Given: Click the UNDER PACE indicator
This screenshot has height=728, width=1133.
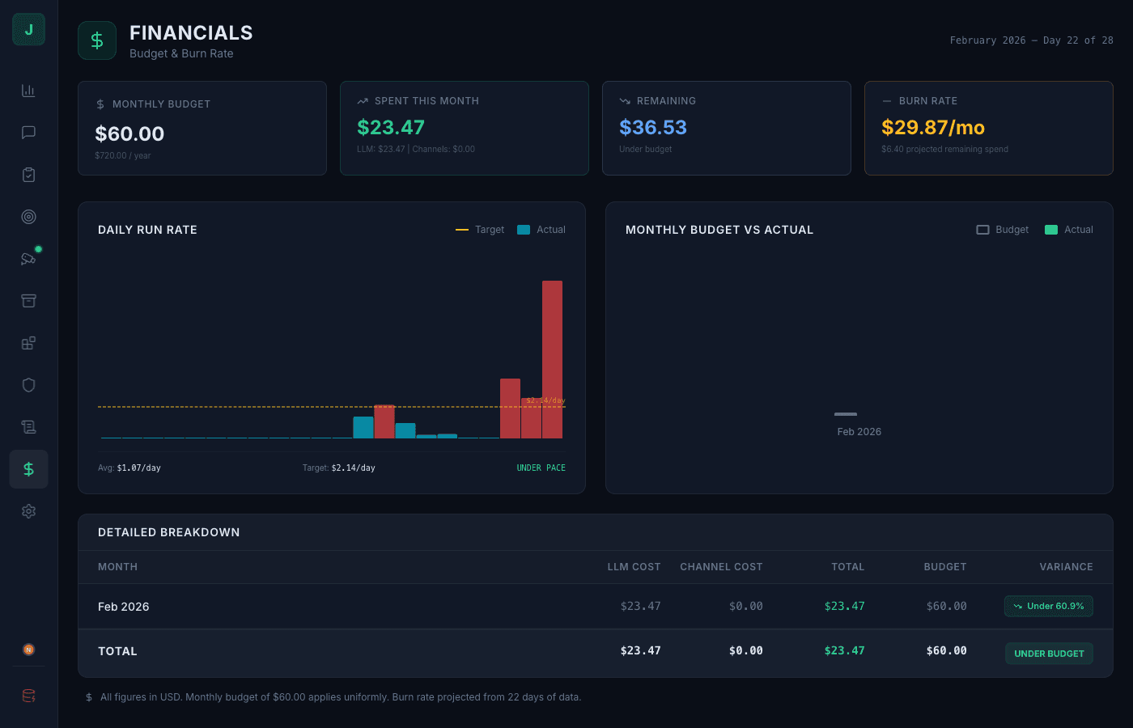Looking at the screenshot, I should 541,468.
